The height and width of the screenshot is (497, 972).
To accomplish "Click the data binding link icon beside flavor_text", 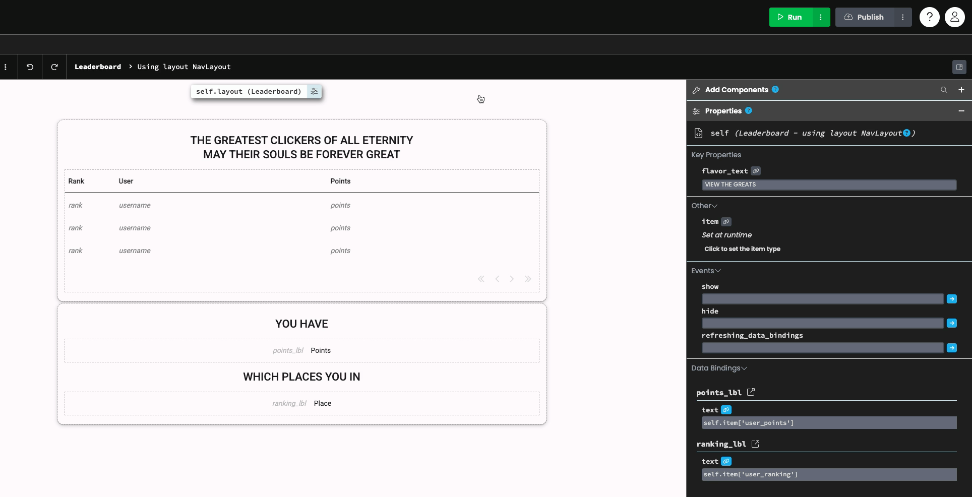I will click(755, 171).
